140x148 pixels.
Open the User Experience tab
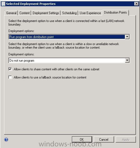pyautogui.click(x=90, y=13)
